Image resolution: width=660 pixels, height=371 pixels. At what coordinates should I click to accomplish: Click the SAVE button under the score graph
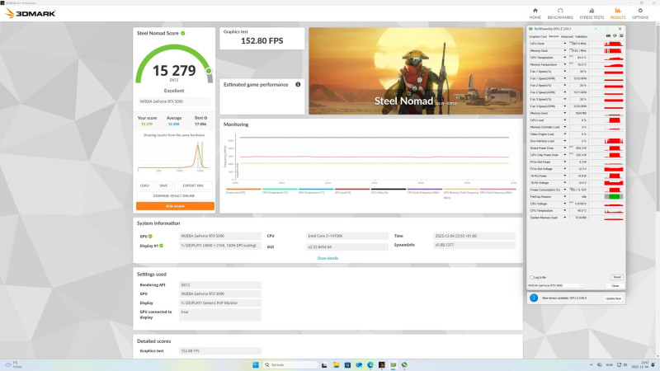(163, 185)
